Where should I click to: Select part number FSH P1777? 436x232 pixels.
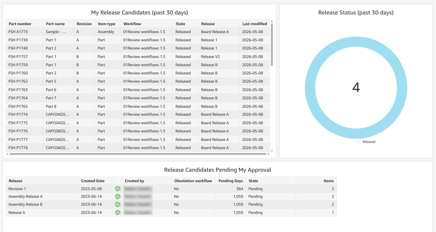coord(18,139)
